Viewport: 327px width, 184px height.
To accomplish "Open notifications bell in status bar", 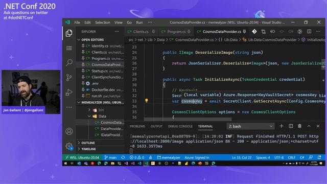I will pyautogui.click(x=319, y=157).
